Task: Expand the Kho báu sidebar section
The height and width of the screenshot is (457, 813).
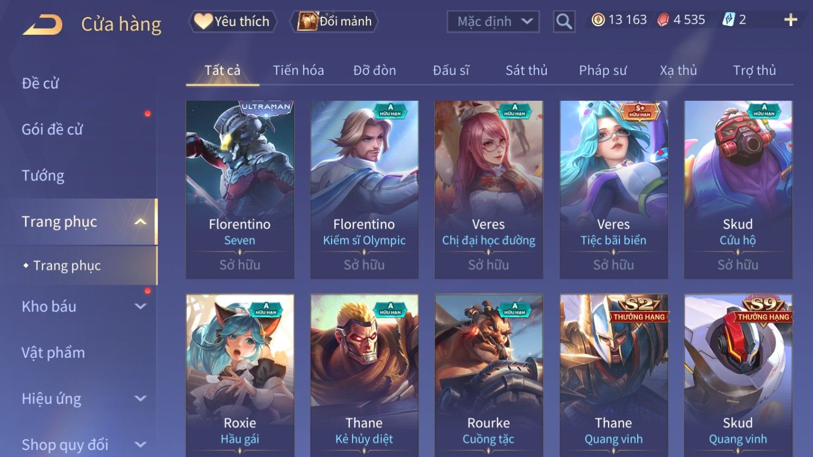Action: tap(140, 306)
